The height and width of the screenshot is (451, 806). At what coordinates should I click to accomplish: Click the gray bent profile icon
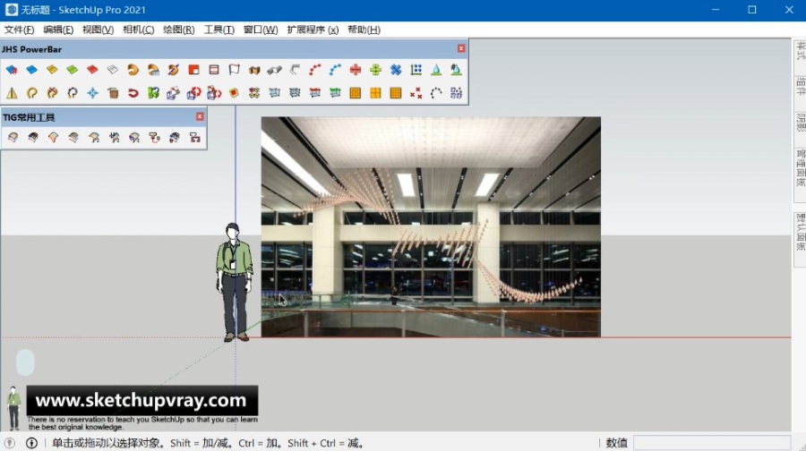(295, 69)
